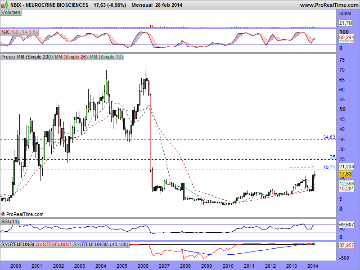
Task: Select the %D (14 3 5) label
Action: tap(24, 32)
